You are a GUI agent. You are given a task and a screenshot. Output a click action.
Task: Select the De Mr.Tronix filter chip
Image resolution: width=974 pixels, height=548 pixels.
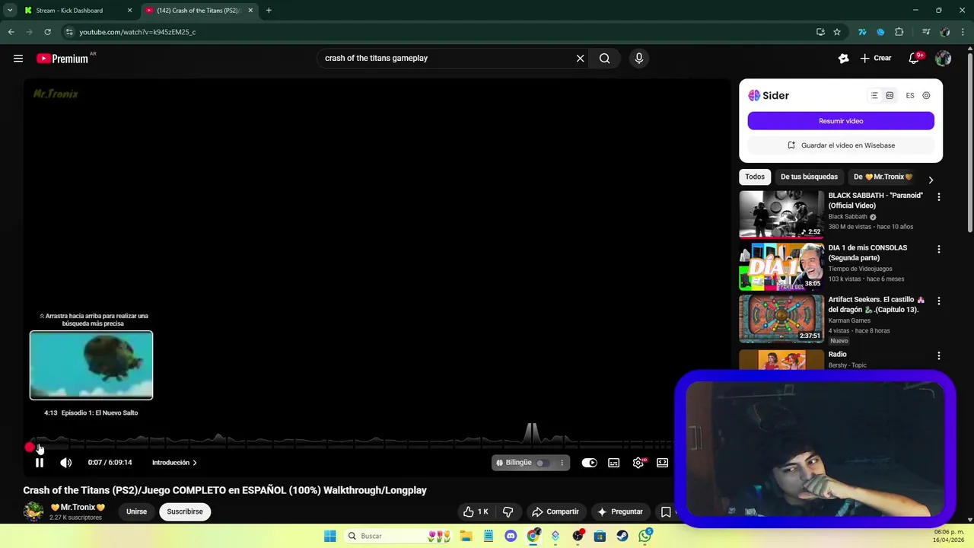click(x=883, y=177)
